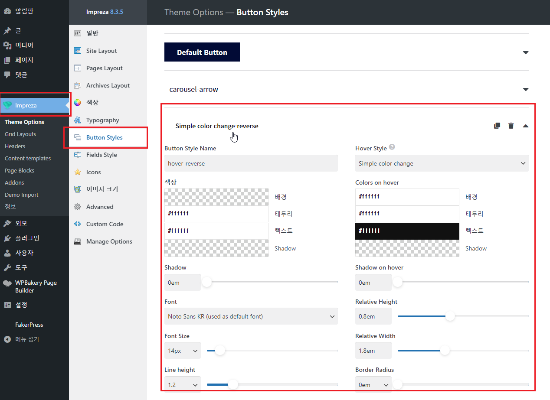Click the Icons star icon
This screenshot has width=550, height=400.
pyautogui.click(x=78, y=172)
